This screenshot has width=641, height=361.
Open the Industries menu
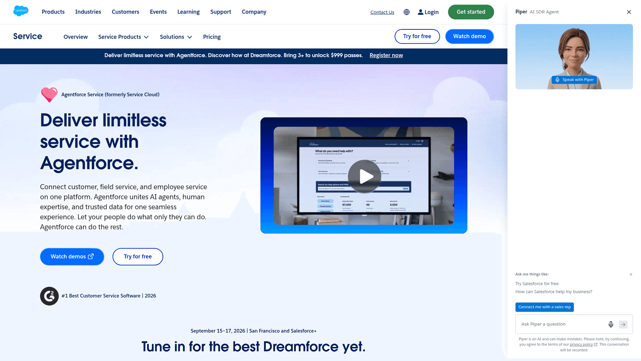(88, 12)
